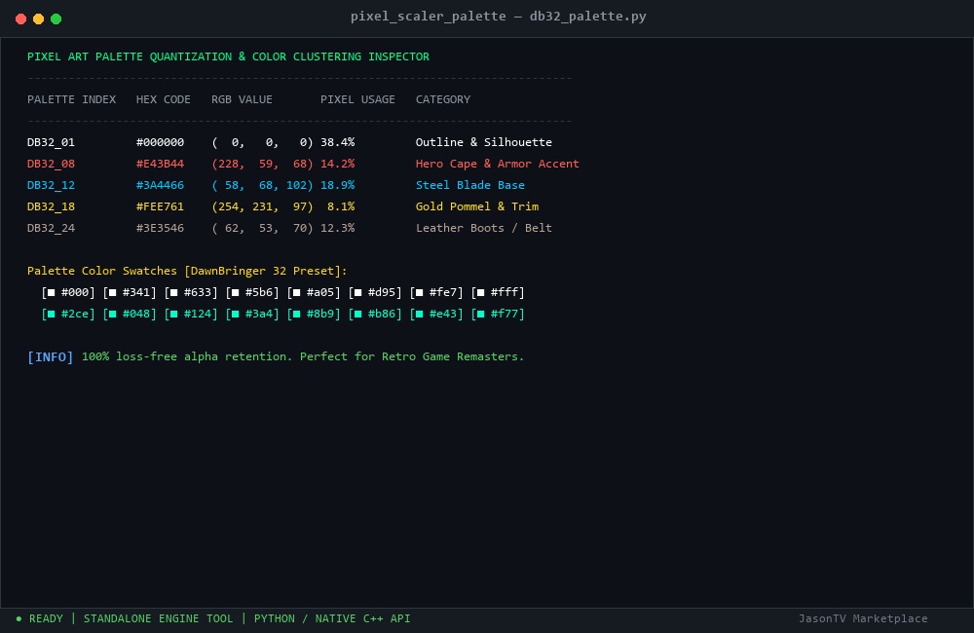
Task: Click the Palette Color Swatches heading
Action: (187, 271)
